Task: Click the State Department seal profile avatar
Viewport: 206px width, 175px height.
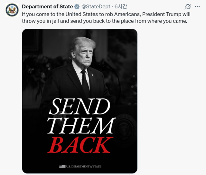Action: (12, 10)
